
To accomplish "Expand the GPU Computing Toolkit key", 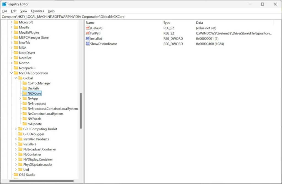I will [16, 129].
